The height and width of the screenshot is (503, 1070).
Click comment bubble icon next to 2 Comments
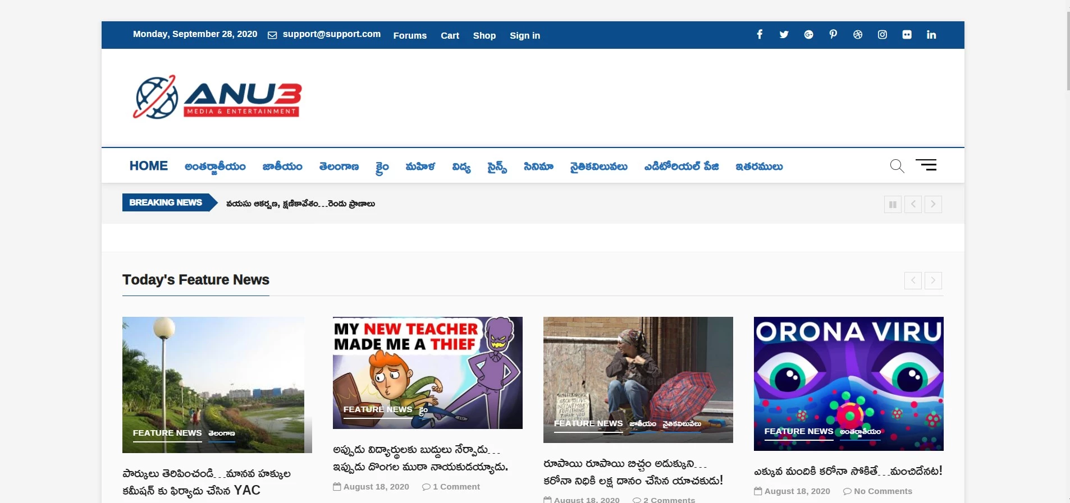(637, 500)
